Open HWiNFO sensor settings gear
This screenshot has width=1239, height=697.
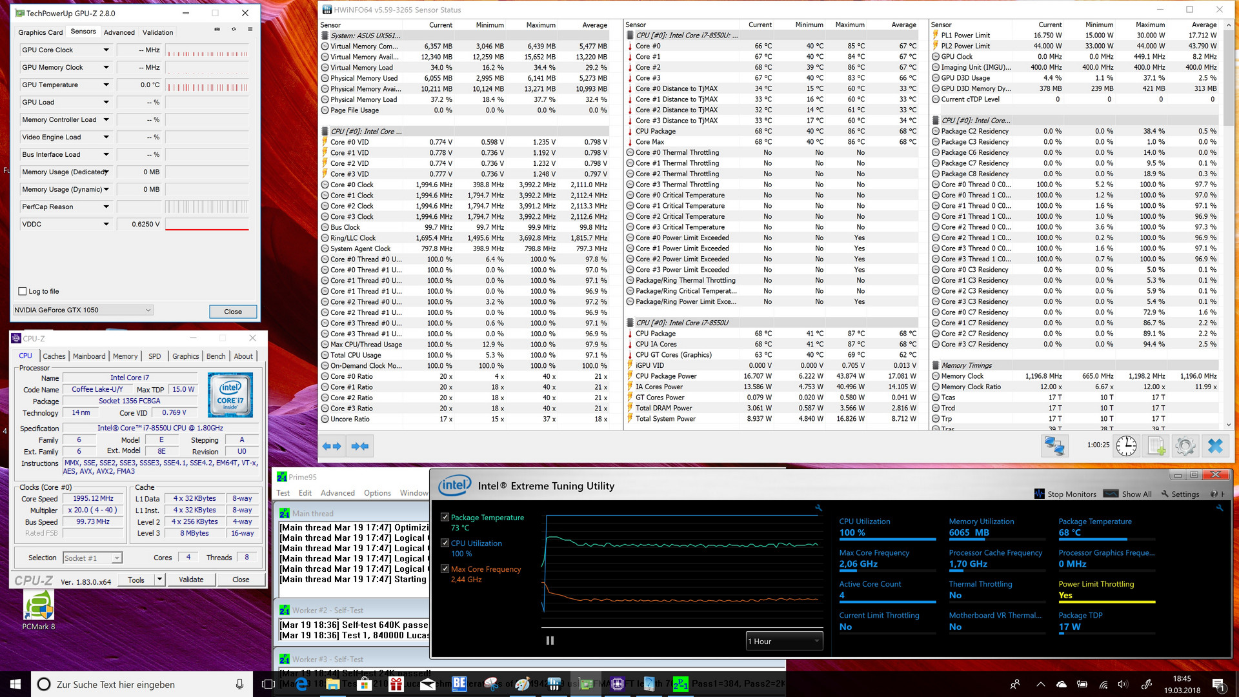point(1185,445)
